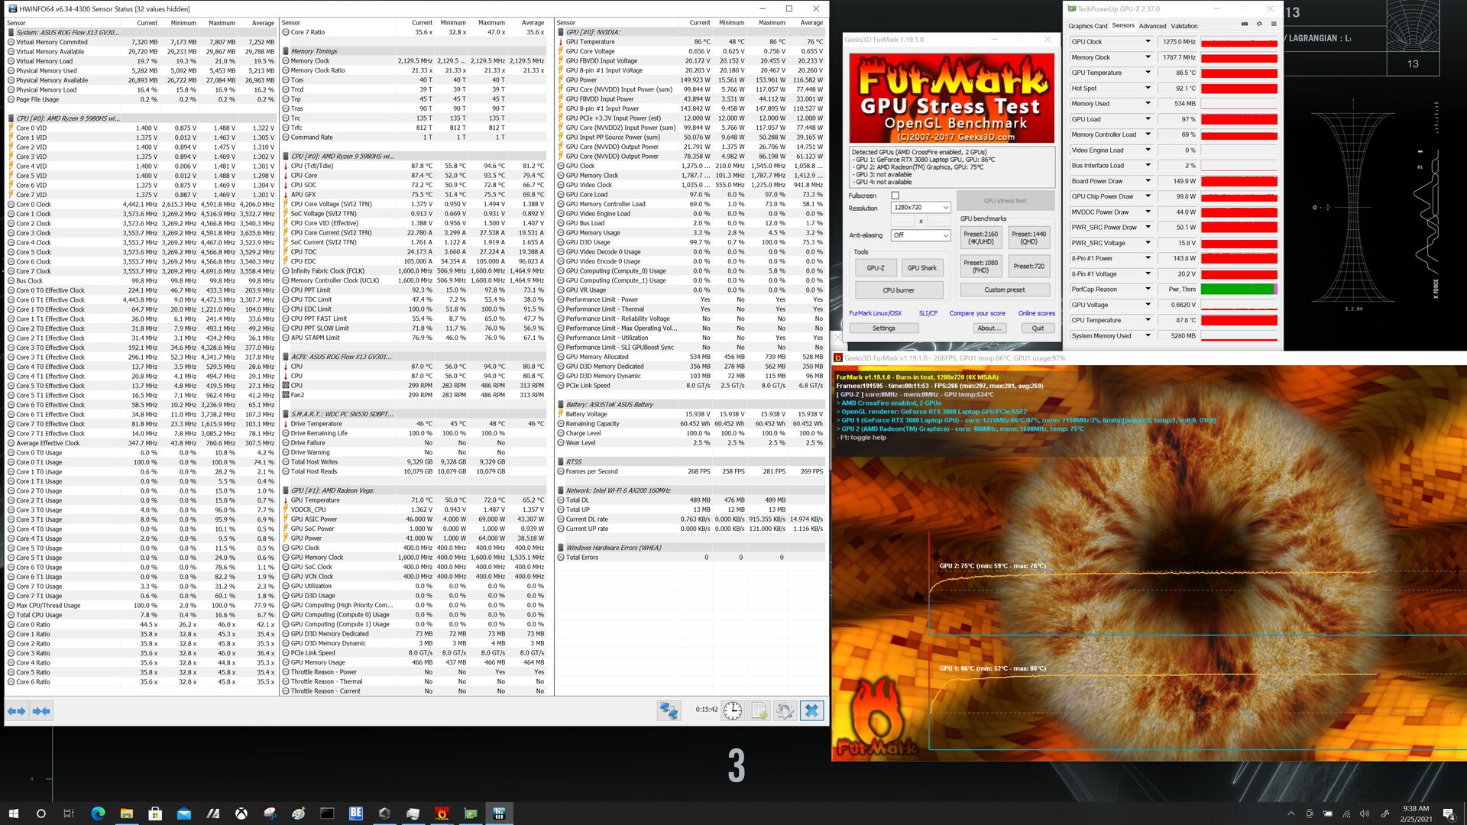
Task: Click HWiNFO expand columns arrows icon
Action: (x=16, y=711)
